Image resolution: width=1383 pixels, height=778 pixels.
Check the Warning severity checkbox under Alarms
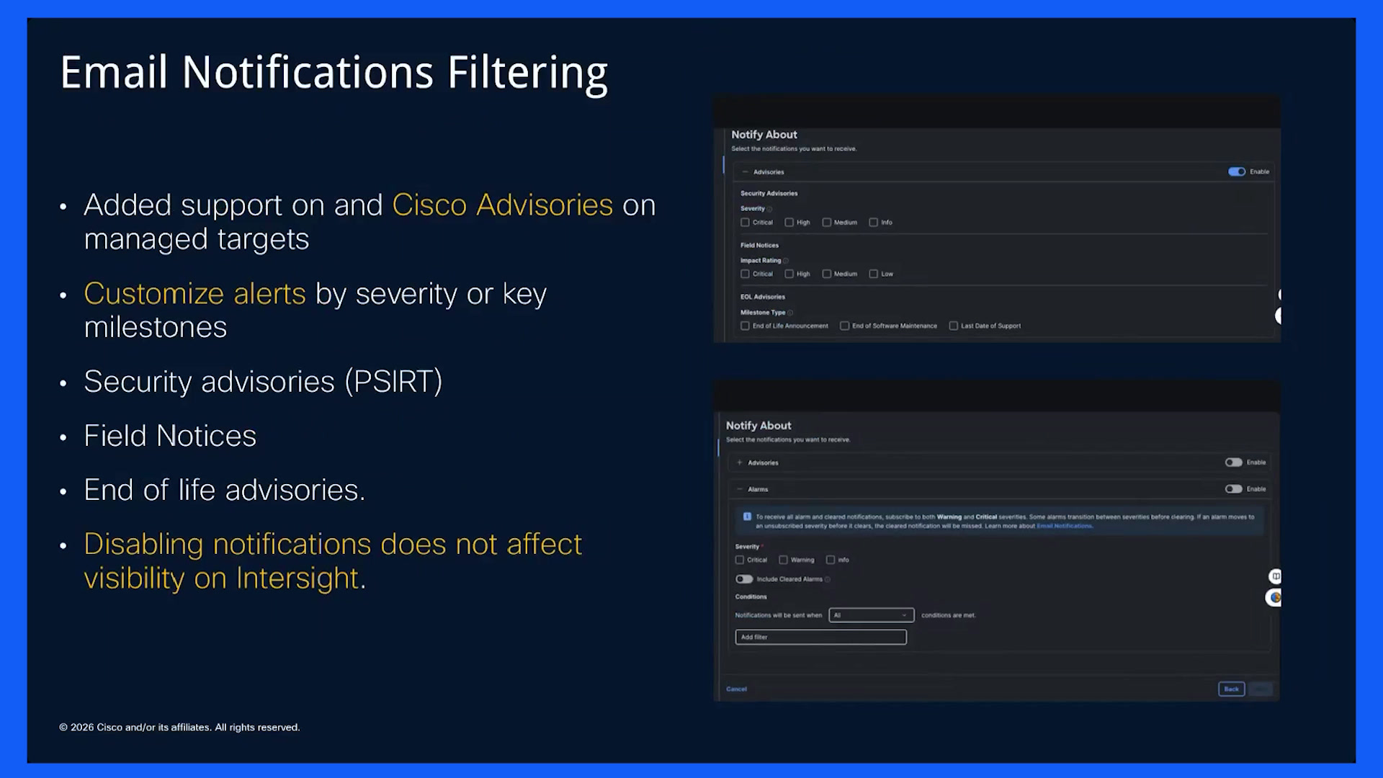[x=784, y=560]
